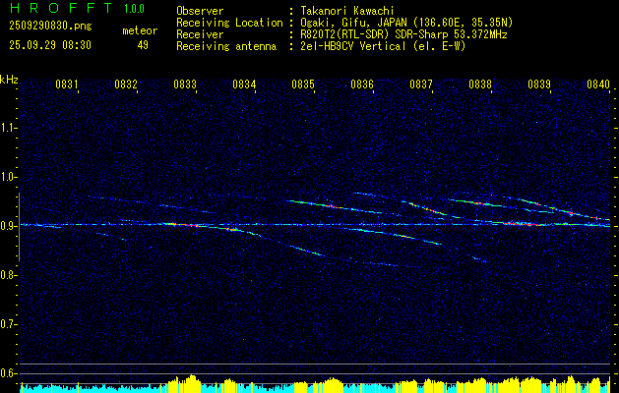Click time marker 0832

click(126, 84)
